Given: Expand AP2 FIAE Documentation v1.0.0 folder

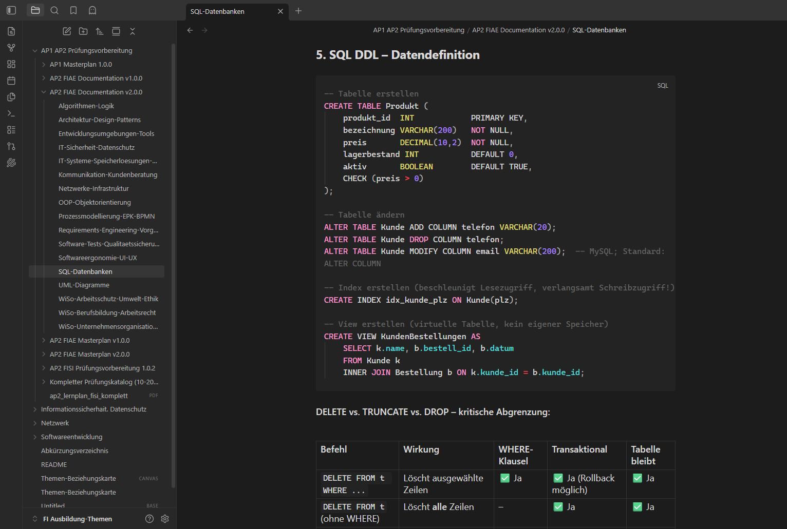Looking at the screenshot, I should coord(44,78).
